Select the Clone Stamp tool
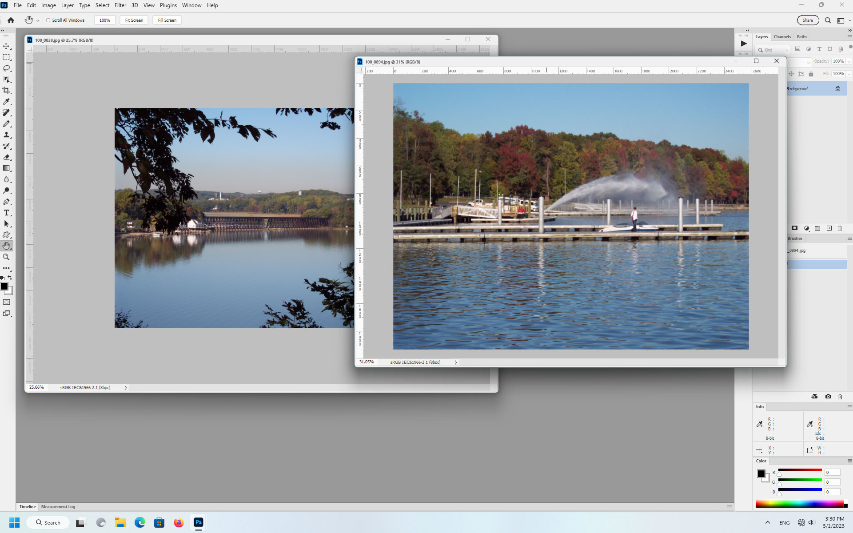The width and height of the screenshot is (853, 533). (7, 135)
